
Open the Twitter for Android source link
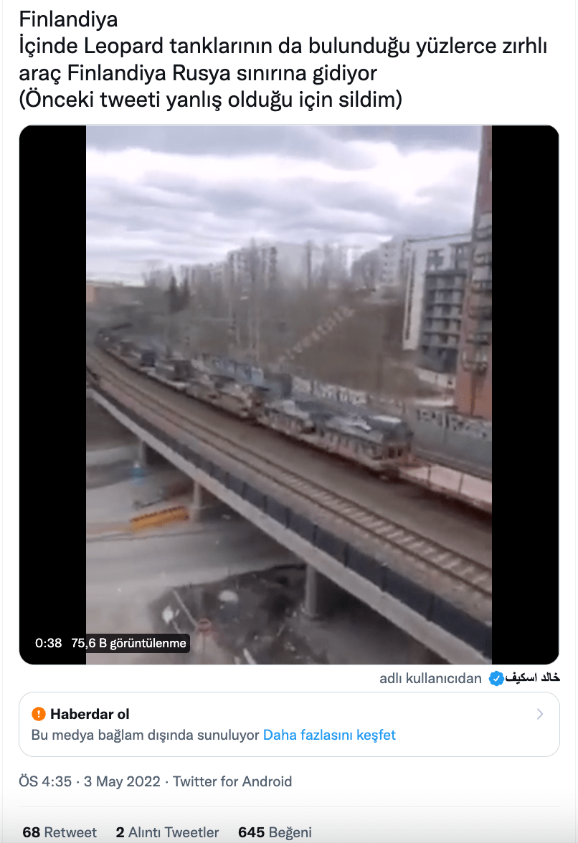click(x=232, y=781)
